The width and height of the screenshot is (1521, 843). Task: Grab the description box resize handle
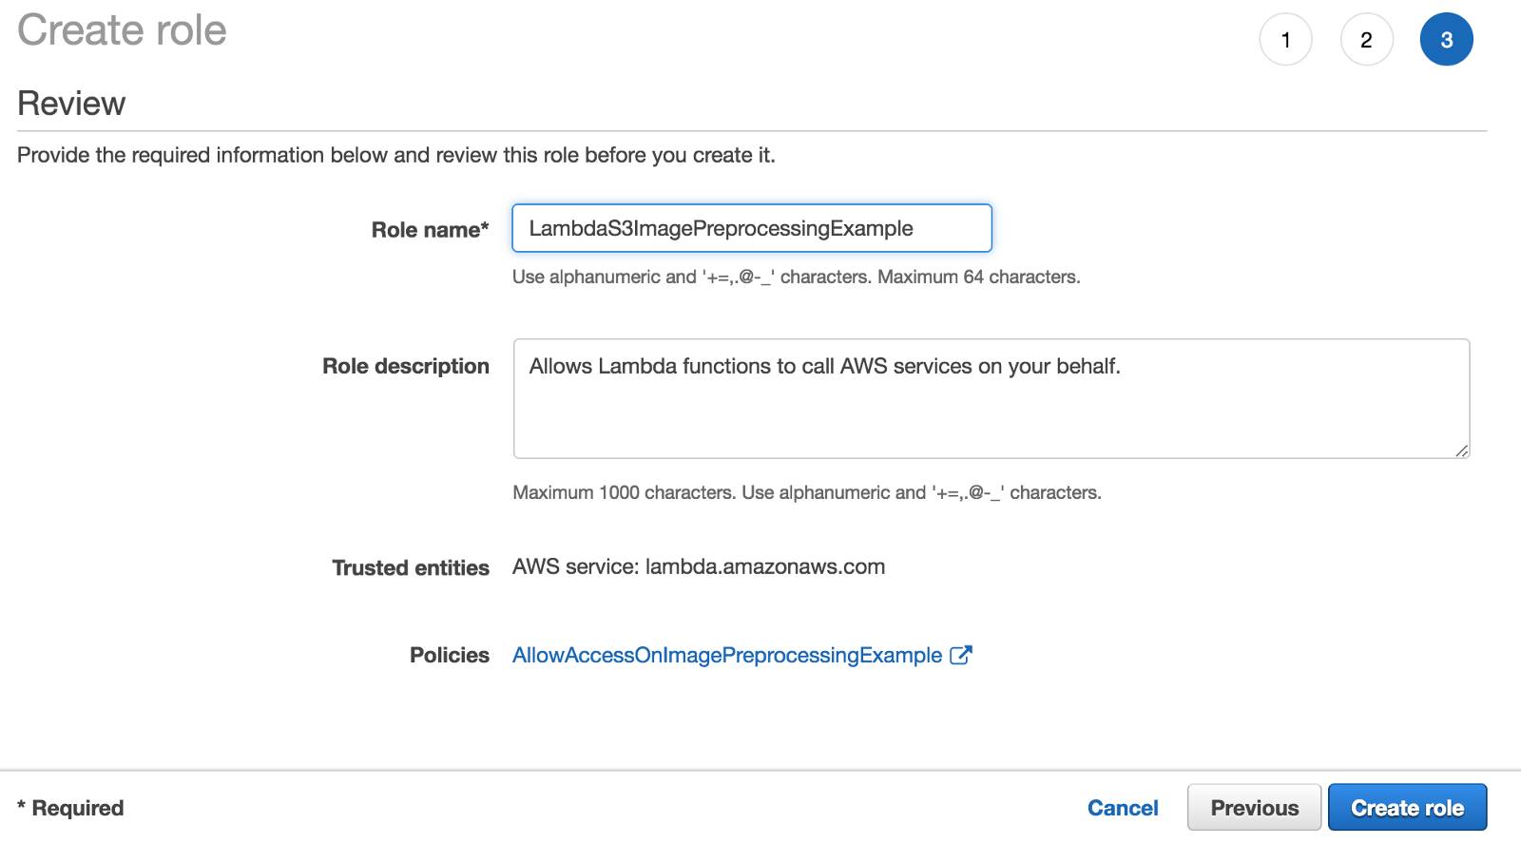pos(1462,450)
